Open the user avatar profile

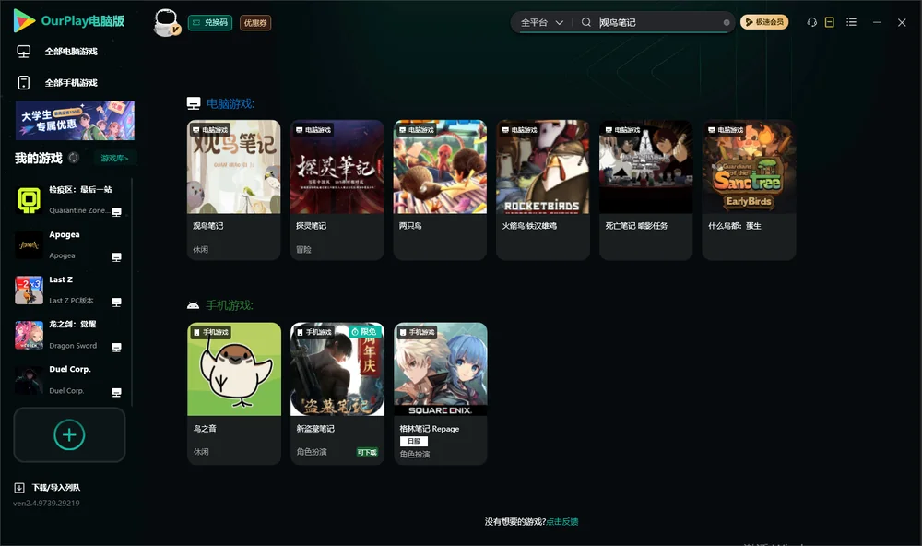pos(166,22)
